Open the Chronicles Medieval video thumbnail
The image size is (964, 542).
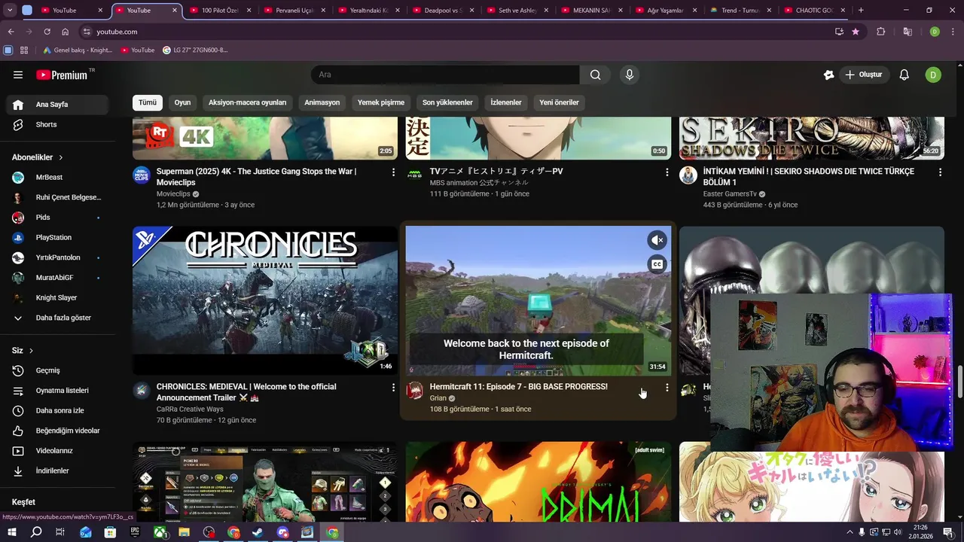(x=265, y=300)
